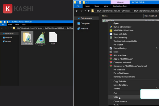The height and width of the screenshot is (106, 159).
Task: Choose MD5 SHA-1 CheckSum entry
Action: click(123, 30)
